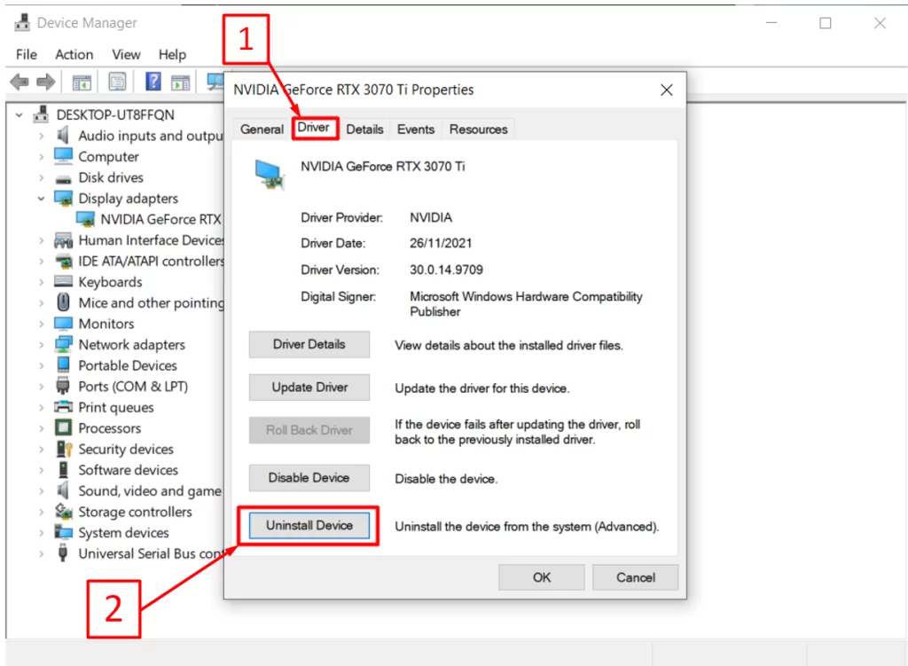Viewport: 908px width, 666px height.
Task: Click the System devices icon
Action: [63, 532]
